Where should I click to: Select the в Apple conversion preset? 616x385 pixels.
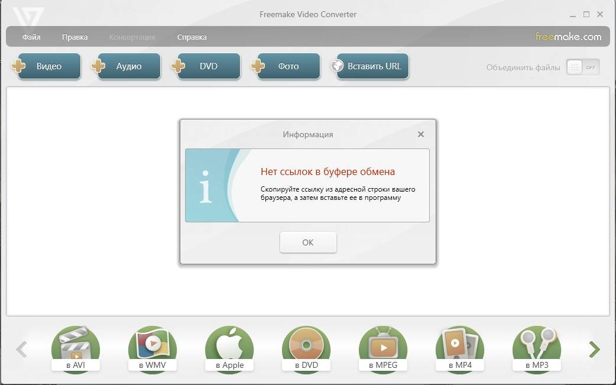click(229, 349)
